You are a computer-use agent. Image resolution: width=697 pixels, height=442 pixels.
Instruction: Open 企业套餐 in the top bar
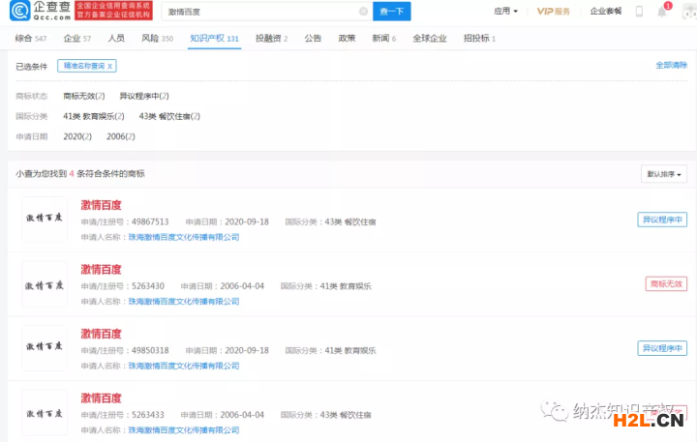(606, 12)
